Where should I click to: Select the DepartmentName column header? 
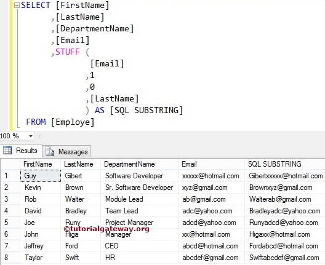[x=140, y=164]
